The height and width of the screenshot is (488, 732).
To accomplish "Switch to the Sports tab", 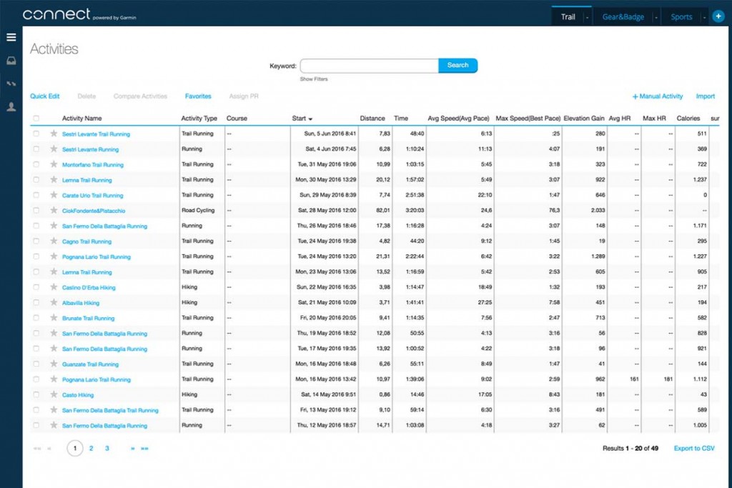I will [681, 17].
